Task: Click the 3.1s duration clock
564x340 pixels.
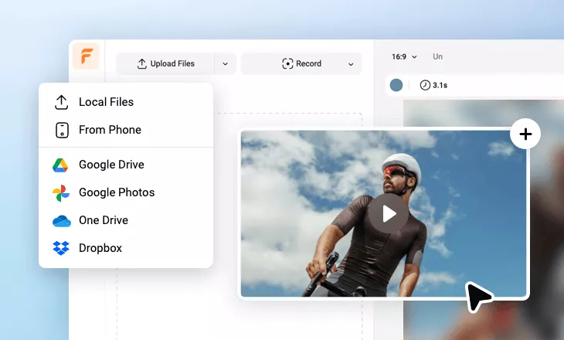Action: coord(433,85)
